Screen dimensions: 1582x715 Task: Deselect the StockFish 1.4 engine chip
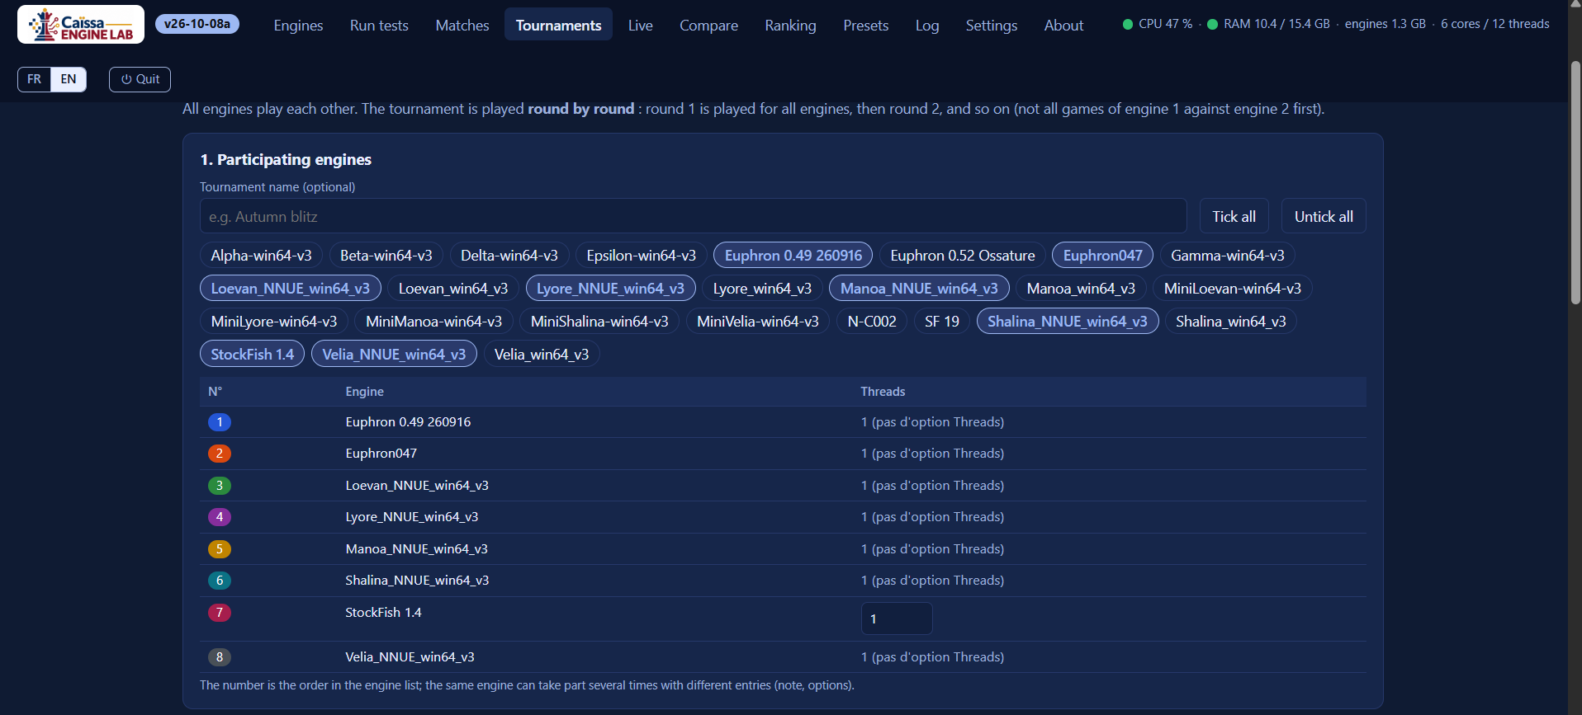tap(252, 355)
